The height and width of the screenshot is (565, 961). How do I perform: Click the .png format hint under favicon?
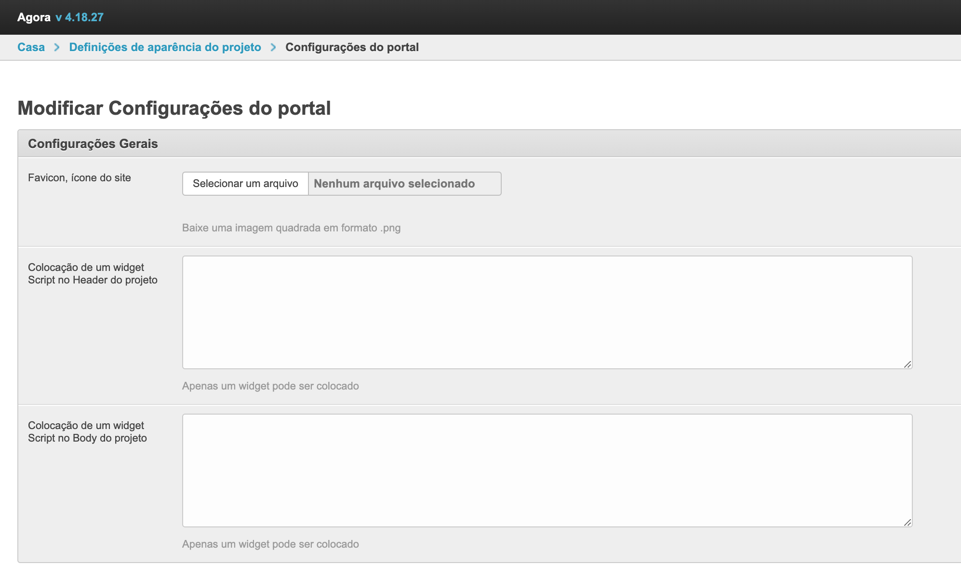point(291,228)
